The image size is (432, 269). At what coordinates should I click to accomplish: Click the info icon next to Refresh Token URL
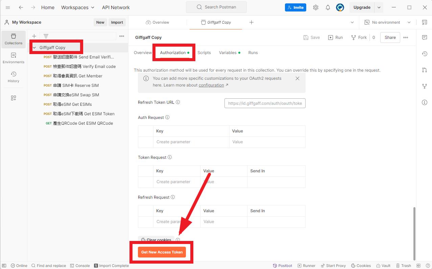tap(178, 102)
